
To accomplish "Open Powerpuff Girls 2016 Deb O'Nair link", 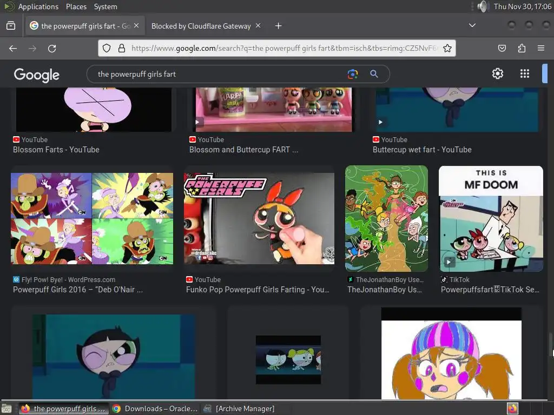I will pyautogui.click(x=78, y=290).
